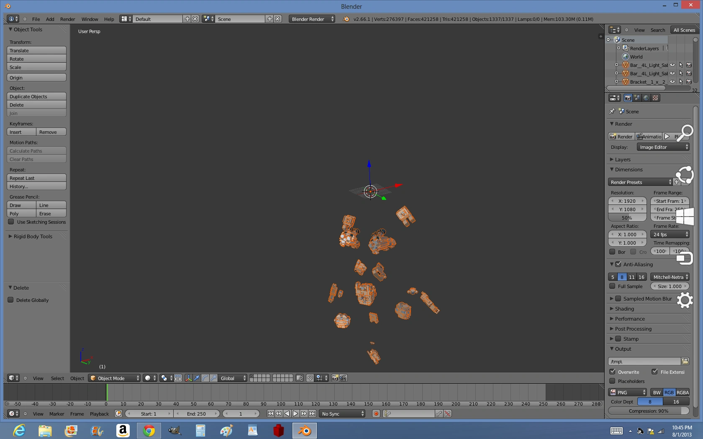Screen dimensions: 703x439
Task: Click Duplicate Objects button
Action: 36,96
